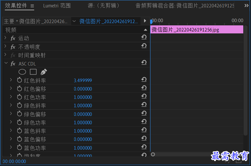Open the master clip dropdown arrow

(74, 21)
